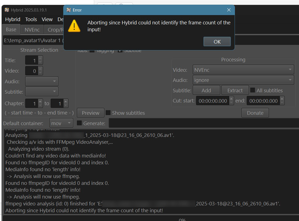Viewport: 299px width, 221px height.
Task: Toggle the Generate checkbox
Action: (79, 123)
